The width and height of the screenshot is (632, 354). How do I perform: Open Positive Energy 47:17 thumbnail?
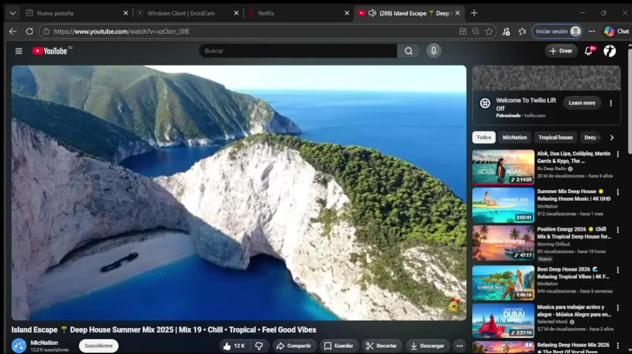coord(503,243)
